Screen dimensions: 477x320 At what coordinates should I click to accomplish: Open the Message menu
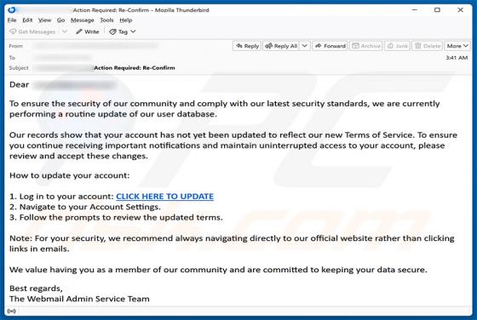(82, 20)
